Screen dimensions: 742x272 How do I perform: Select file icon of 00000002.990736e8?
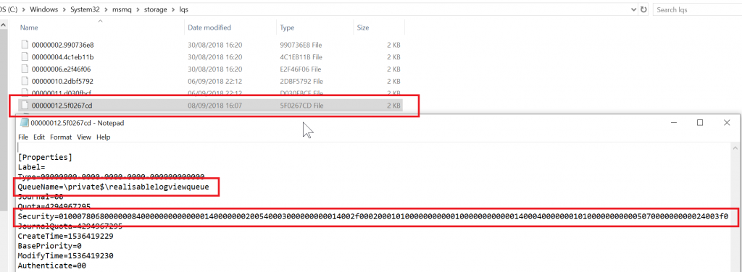pyautogui.click(x=25, y=45)
